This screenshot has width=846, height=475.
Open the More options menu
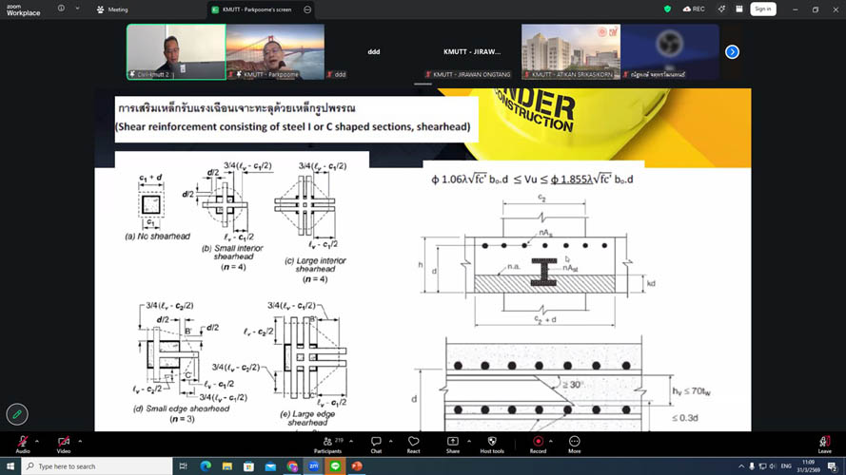pos(574,443)
